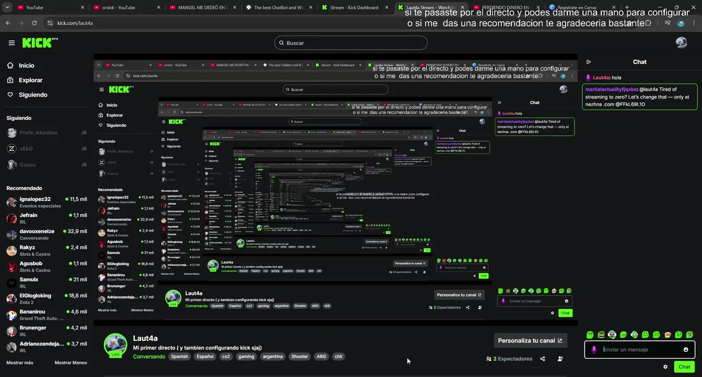
Task: View the 2 Espectadores list
Action: click(509, 359)
